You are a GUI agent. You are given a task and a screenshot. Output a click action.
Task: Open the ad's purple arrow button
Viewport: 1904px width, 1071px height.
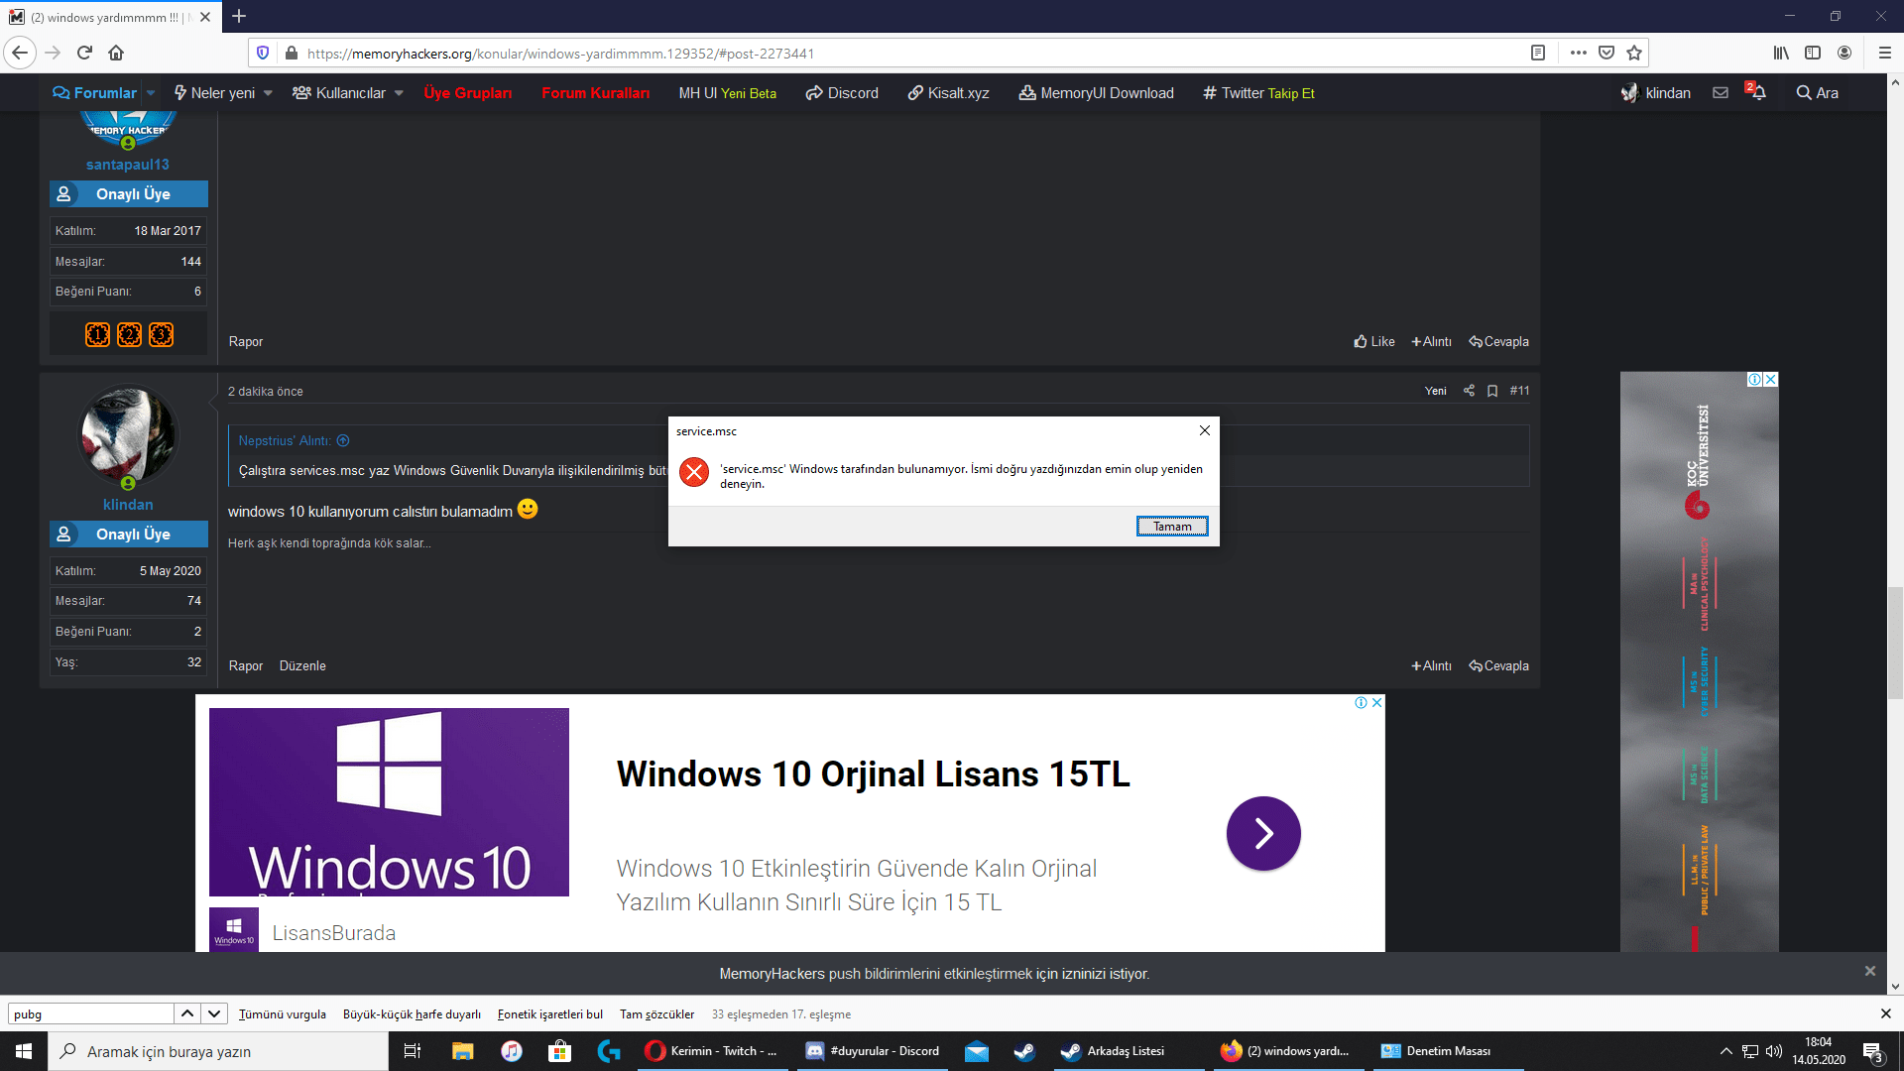(1263, 833)
